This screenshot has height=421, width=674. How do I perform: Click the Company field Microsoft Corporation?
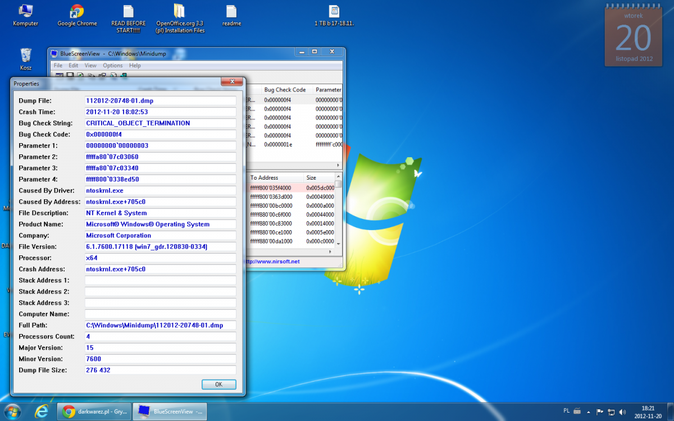(x=161, y=235)
